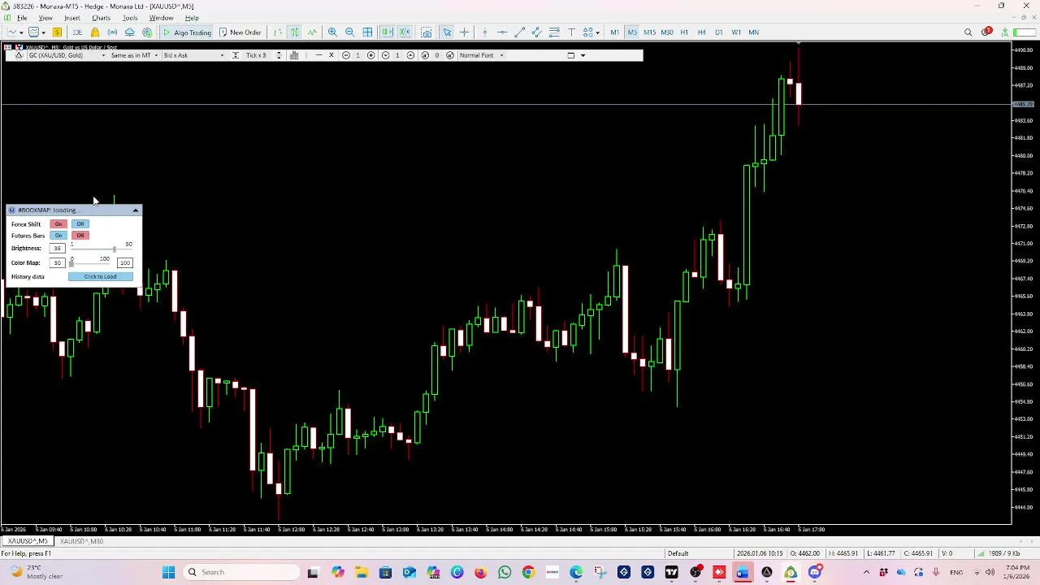Click the Color Map maximum field showing 100
1040x585 pixels.
click(x=124, y=263)
